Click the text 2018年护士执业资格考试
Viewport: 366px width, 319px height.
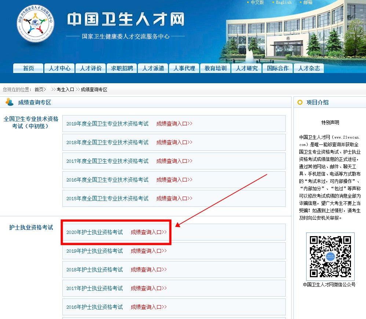pos(95,269)
